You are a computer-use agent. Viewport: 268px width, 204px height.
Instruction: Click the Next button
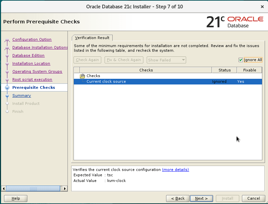(x=202, y=198)
